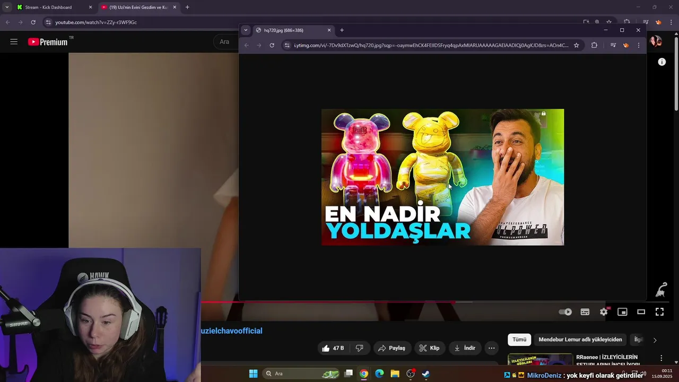679x382 pixels.
Task: Open Google Chrome from taskbar
Action: click(364, 374)
